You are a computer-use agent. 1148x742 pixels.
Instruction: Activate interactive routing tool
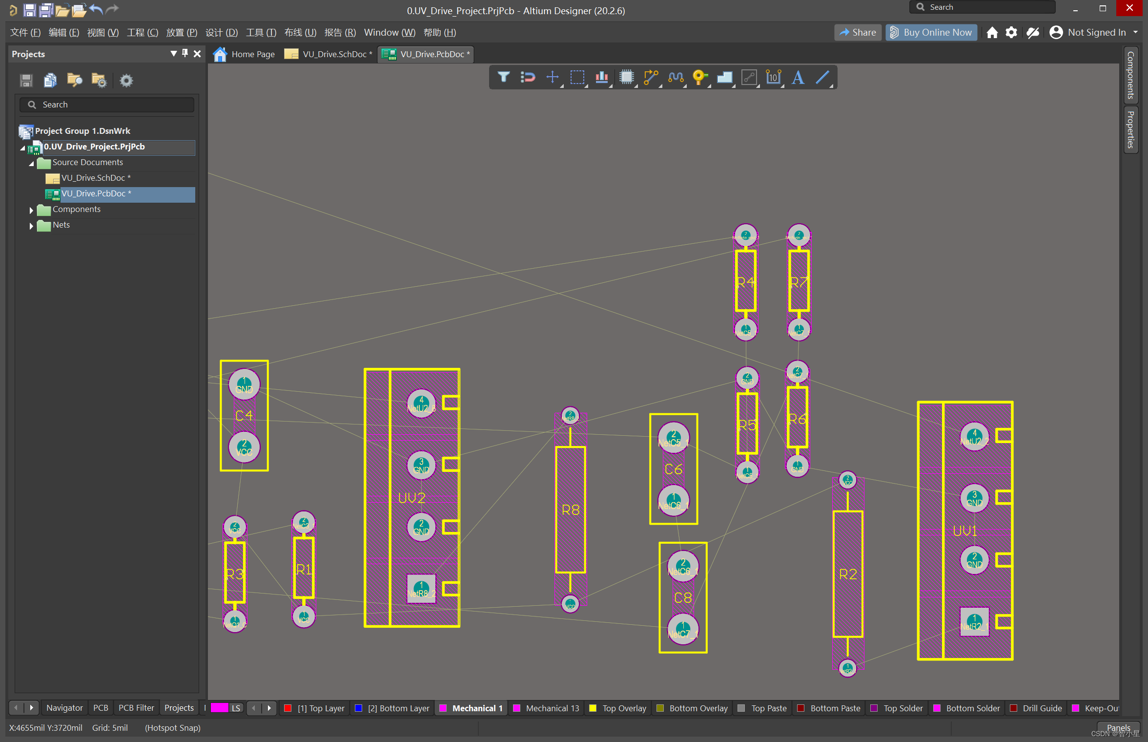click(651, 77)
